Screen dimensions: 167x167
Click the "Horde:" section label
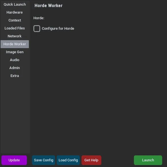[x=39, y=18]
